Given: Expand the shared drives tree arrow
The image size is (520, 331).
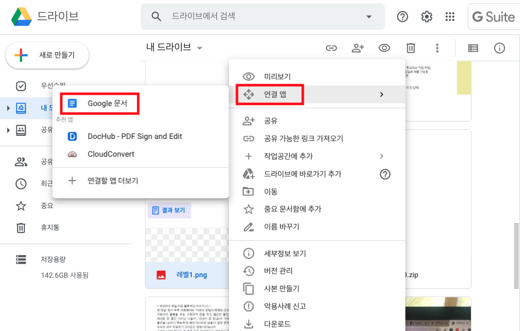Looking at the screenshot, I should [x=8, y=130].
